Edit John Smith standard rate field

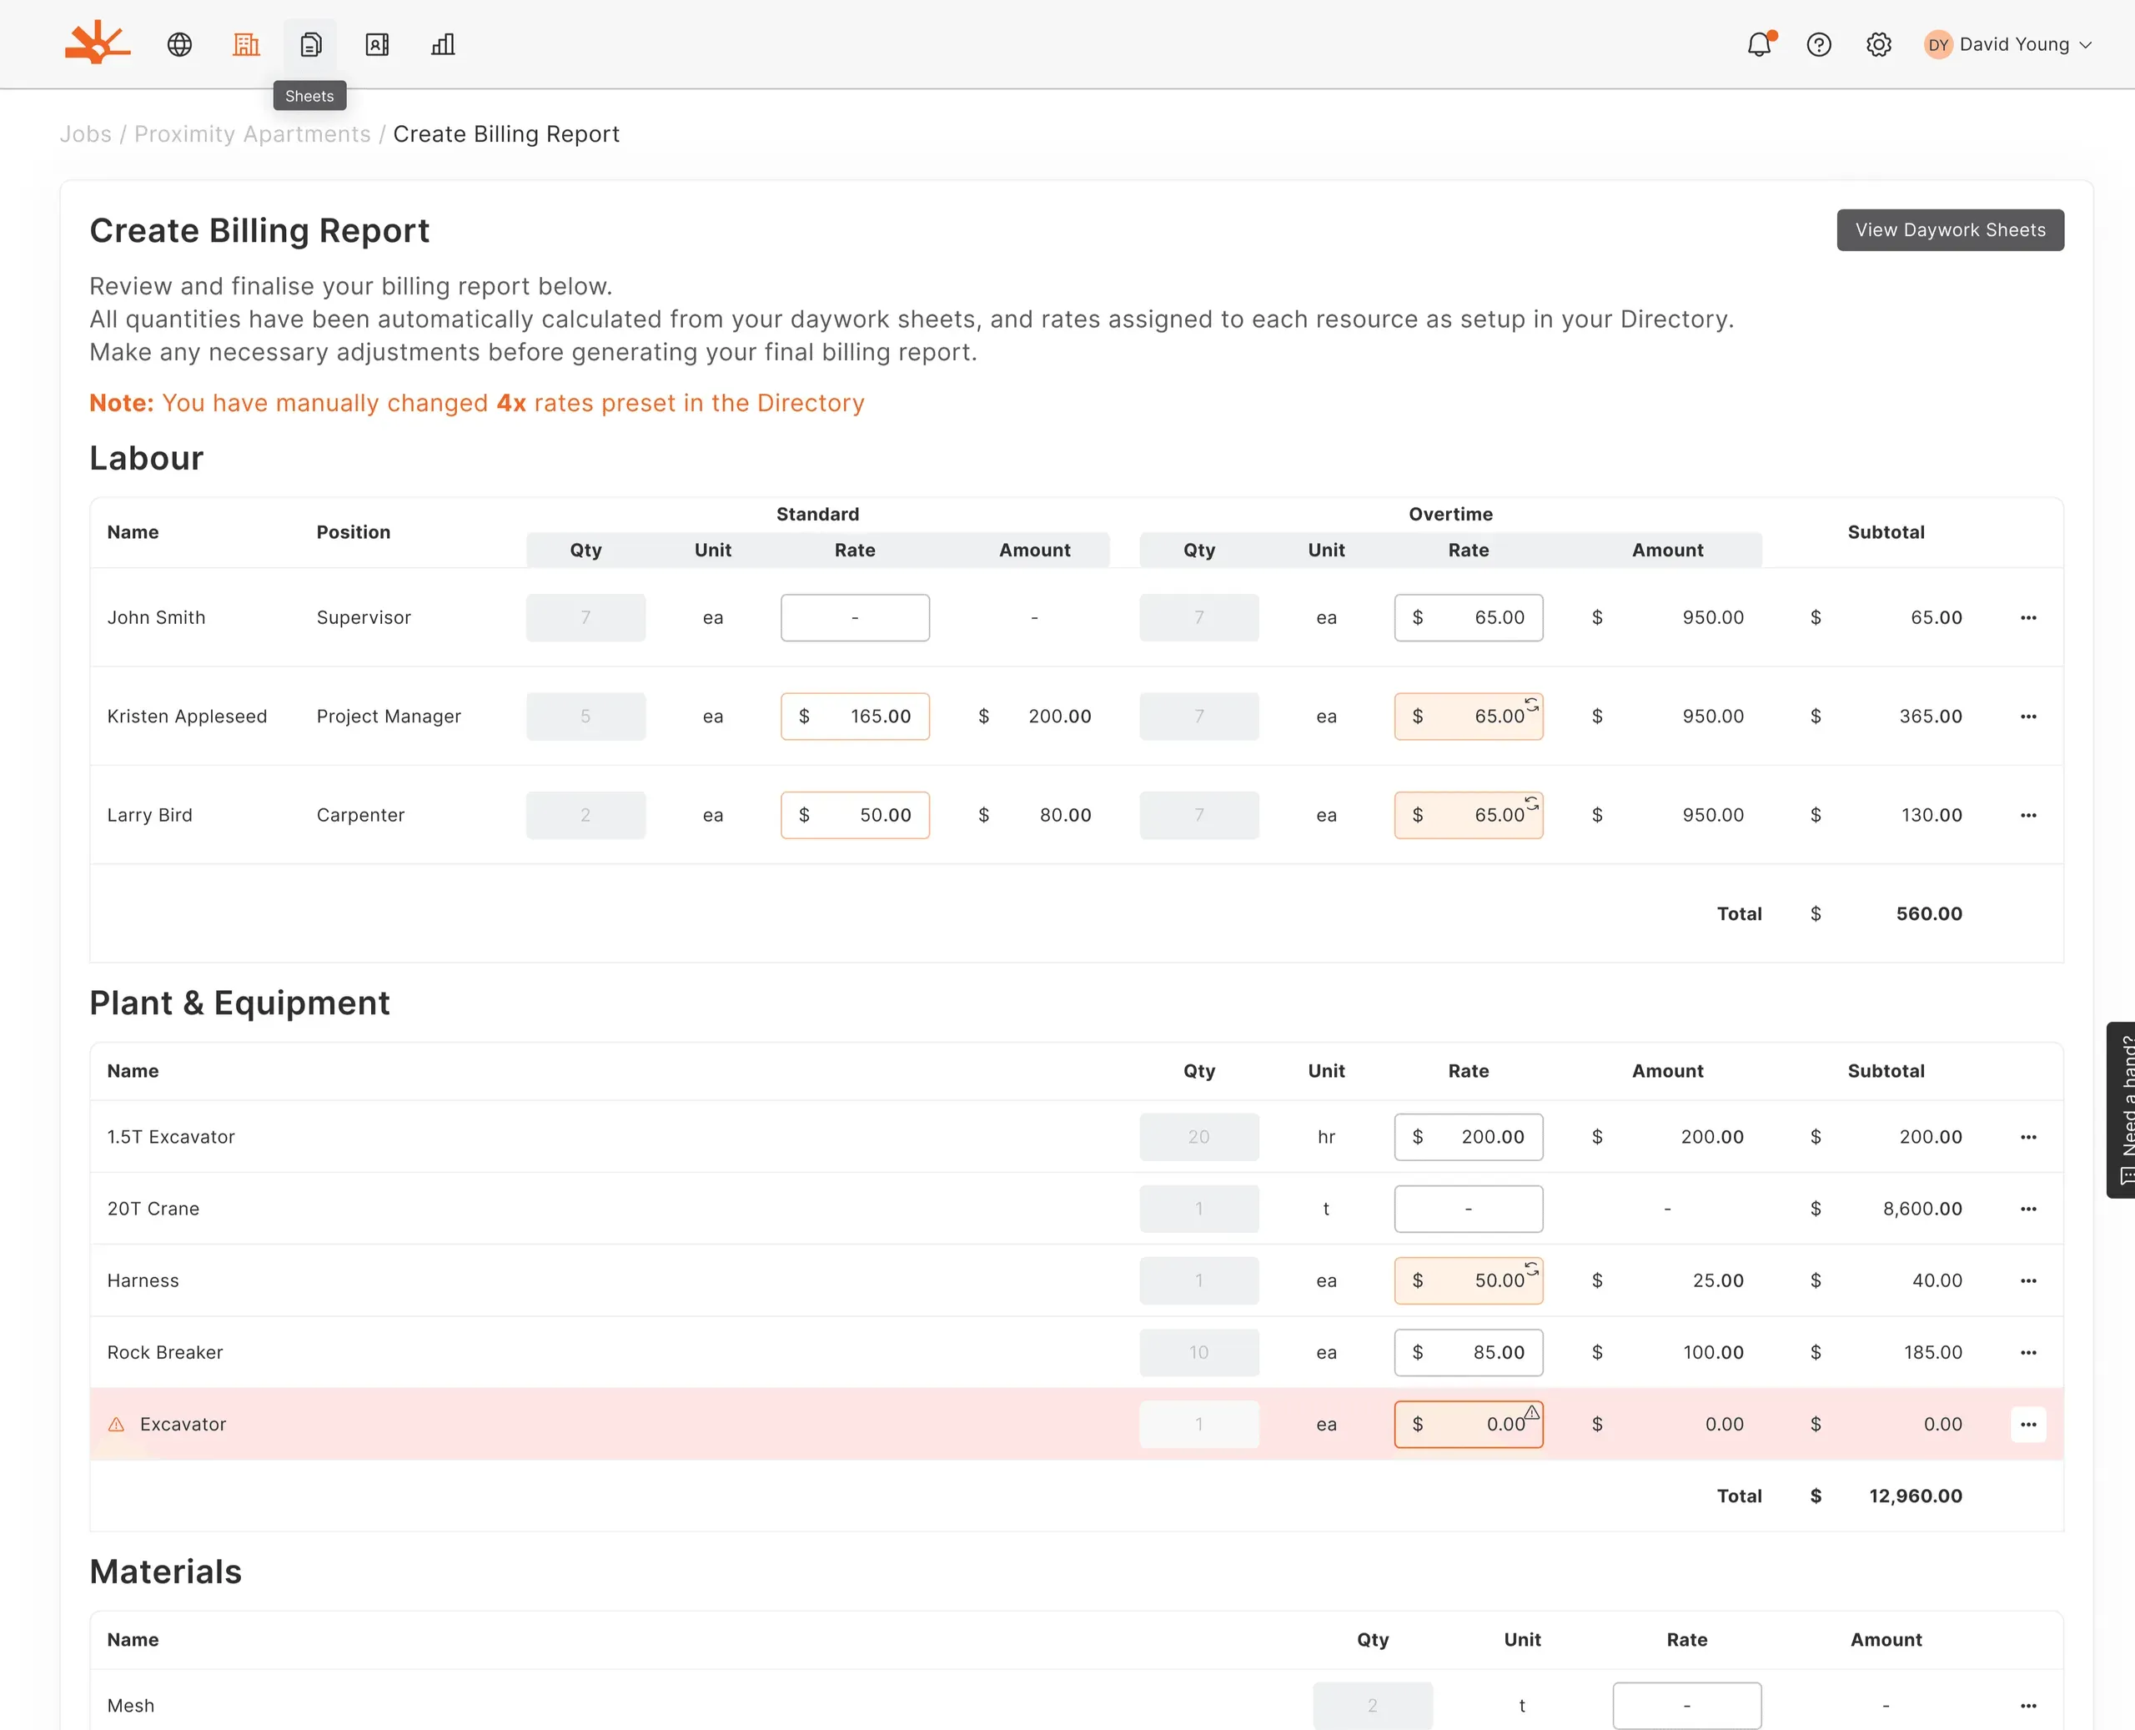tap(855, 618)
